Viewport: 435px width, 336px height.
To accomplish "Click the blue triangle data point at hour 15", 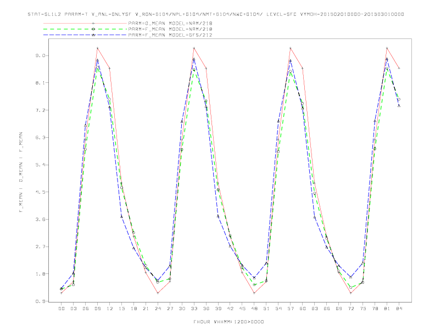I will click(121, 216).
